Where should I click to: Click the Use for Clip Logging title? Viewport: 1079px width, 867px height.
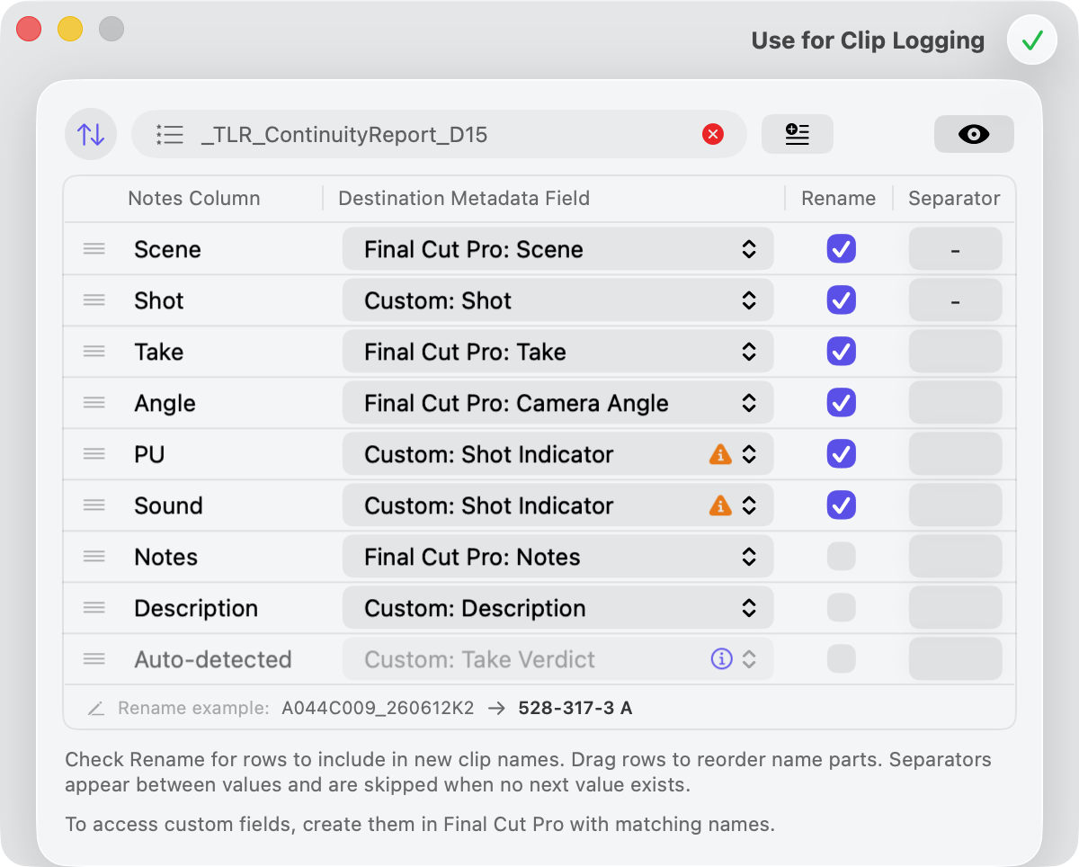coord(868,40)
